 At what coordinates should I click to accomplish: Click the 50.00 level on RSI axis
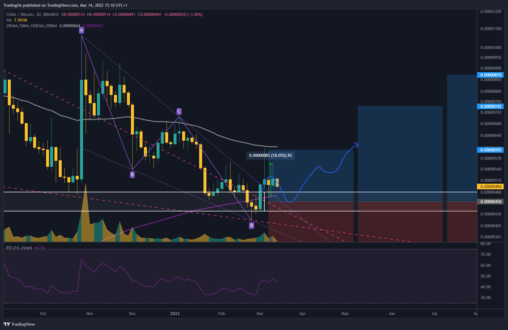(x=485, y=276)
